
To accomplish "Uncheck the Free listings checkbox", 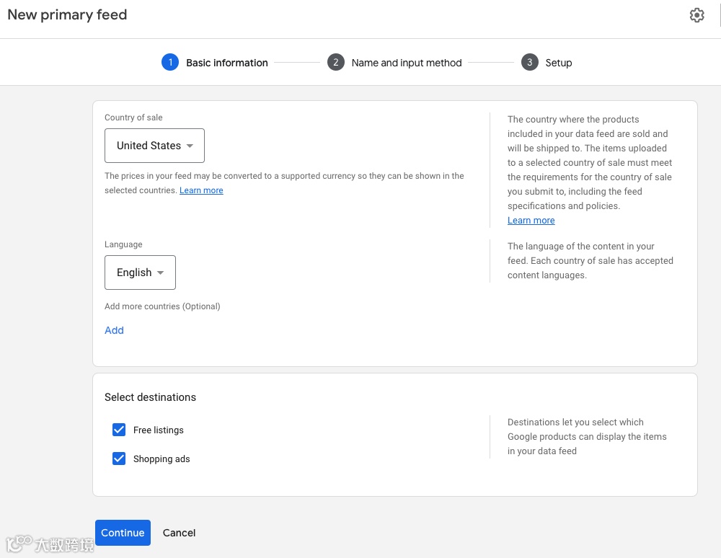I will (x=119, y=430).
